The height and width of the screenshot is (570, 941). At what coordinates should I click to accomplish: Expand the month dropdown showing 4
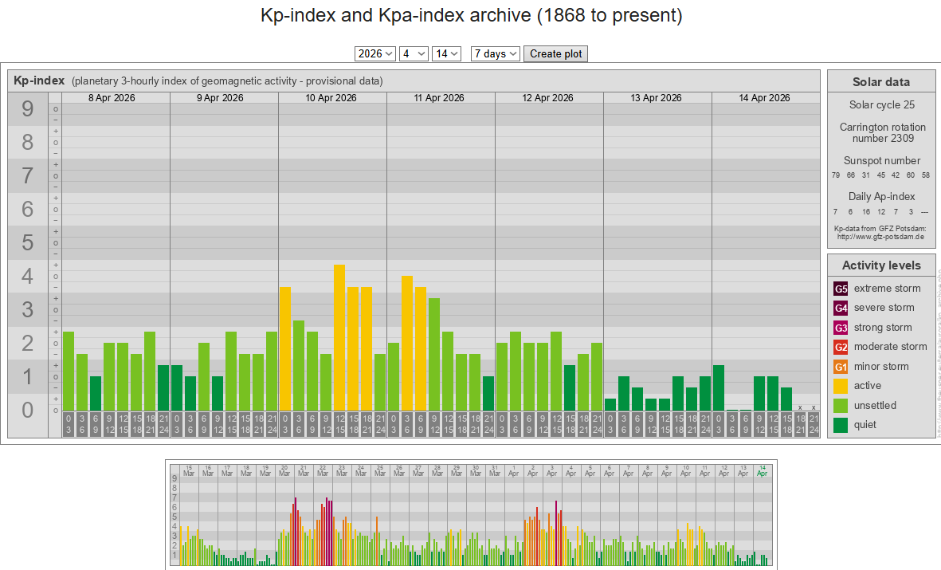(x=414, y=53)
